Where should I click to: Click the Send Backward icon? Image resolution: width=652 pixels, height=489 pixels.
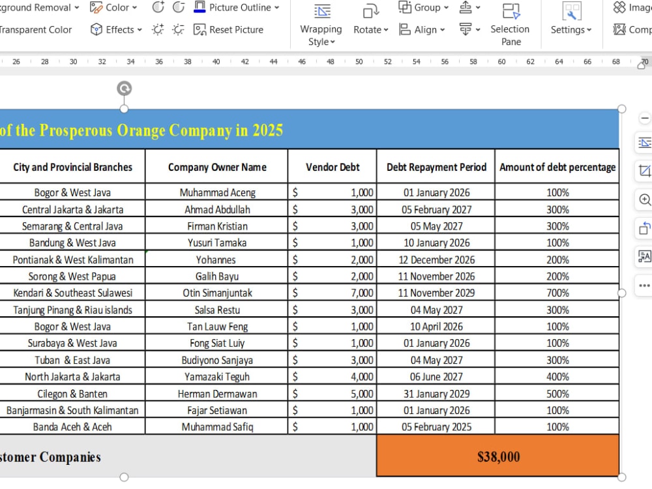coord(466,29)
